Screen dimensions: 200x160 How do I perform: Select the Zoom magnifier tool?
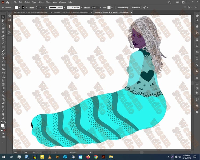coord(3,118)
